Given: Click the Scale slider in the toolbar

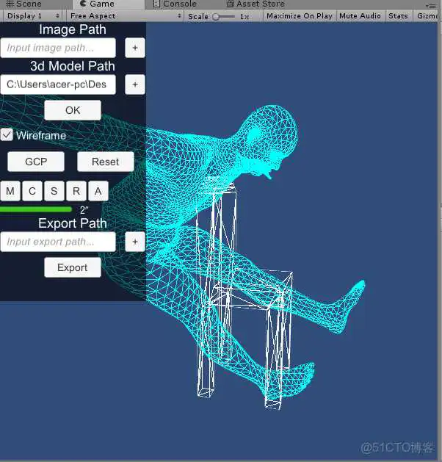Looking at the screenshot, I should point(225,16).
